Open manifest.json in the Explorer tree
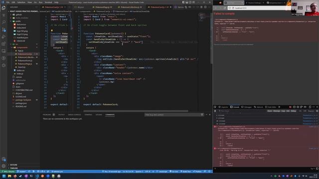Screen dimensions: 319x179 pos(22,38)
